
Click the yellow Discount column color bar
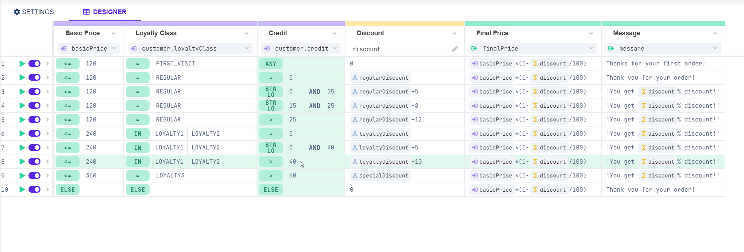pyautogui.click(x=405, y=23)
